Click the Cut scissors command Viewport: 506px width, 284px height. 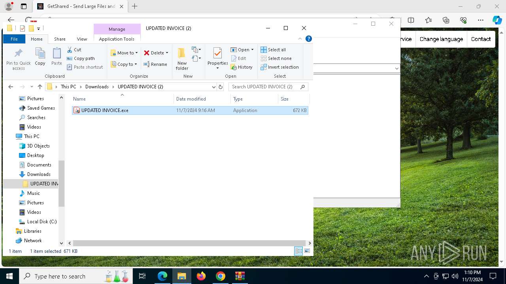[x=74, y=50]
